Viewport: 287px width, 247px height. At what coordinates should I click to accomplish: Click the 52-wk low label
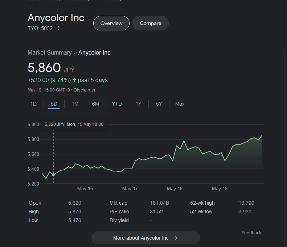201,212
